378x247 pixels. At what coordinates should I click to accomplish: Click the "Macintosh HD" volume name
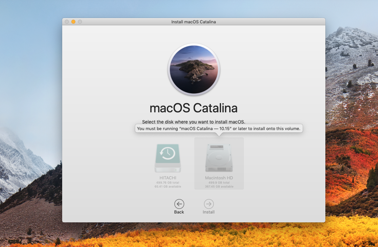[x=219, y=178]
